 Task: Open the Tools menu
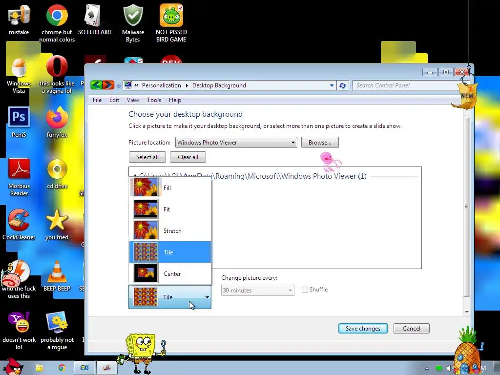[x=154, y=100]
